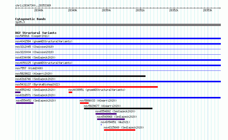Screen dimensions: 228x140
Task: Open nsv6325649 (Sedlazeck2020) label
Action: coord(124,127)
